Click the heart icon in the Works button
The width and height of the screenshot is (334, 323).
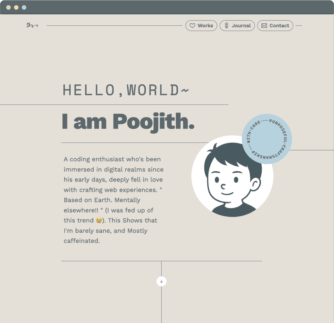(192, 26)
